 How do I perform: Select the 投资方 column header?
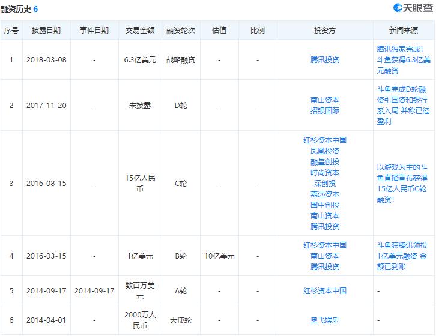point(325,30)
